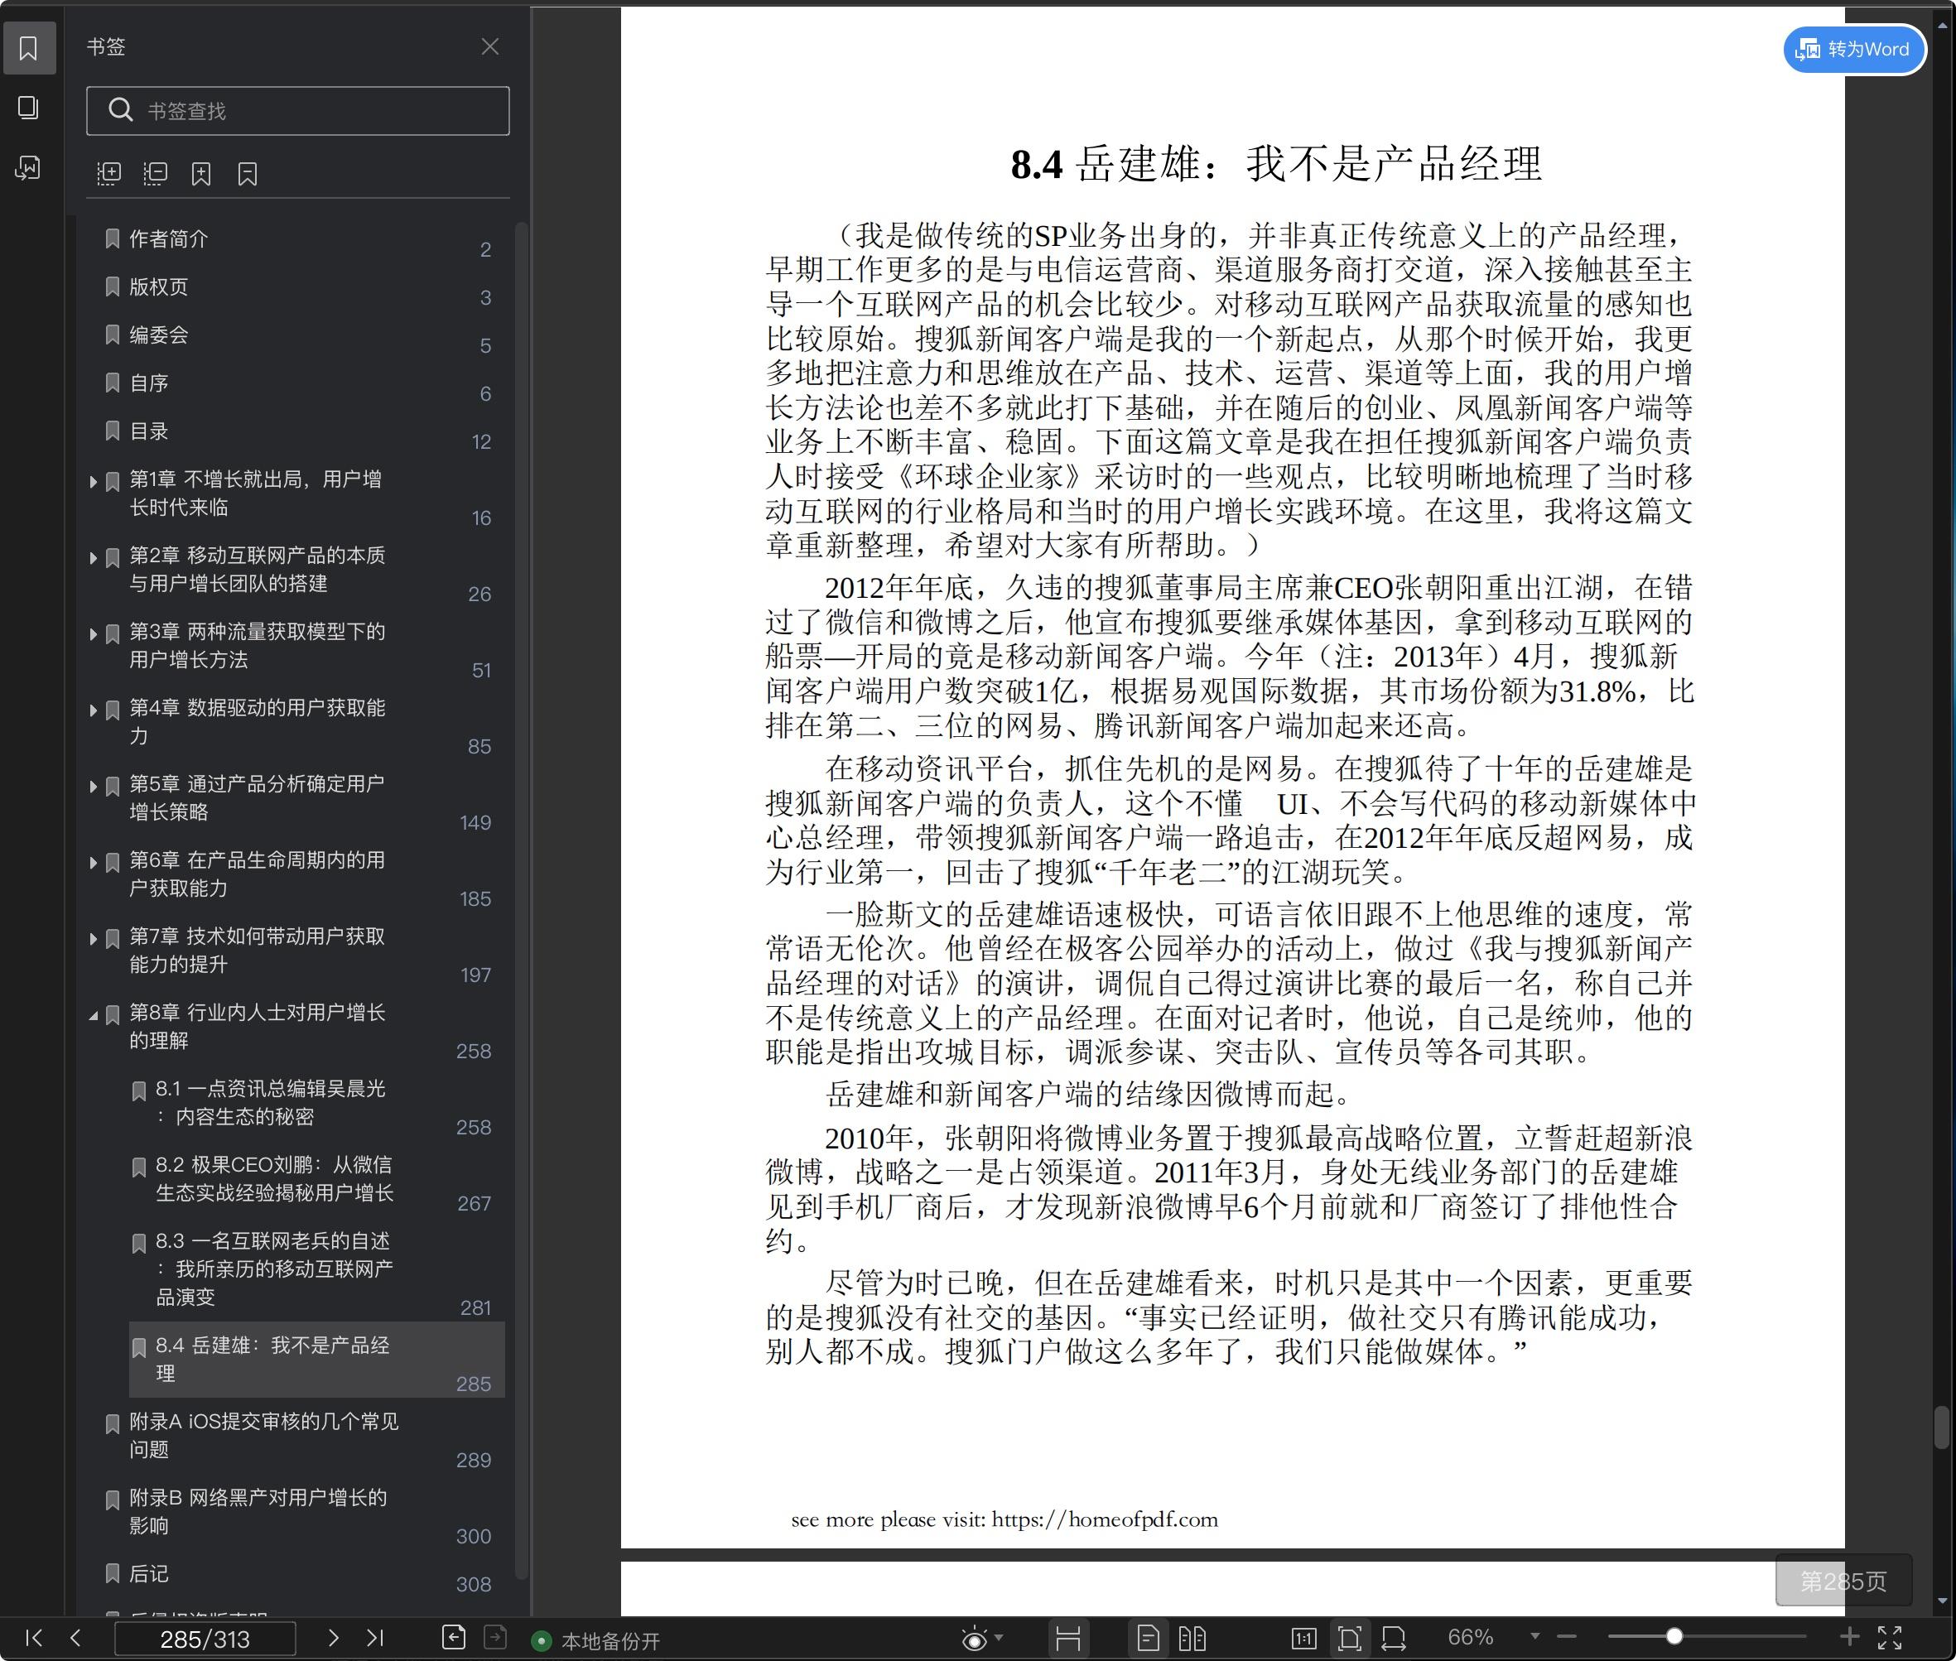Viewport: 1956px width, 1661px height.
Task: Toggle eye protection mode icon
Action: click(x=975, y=1639)
